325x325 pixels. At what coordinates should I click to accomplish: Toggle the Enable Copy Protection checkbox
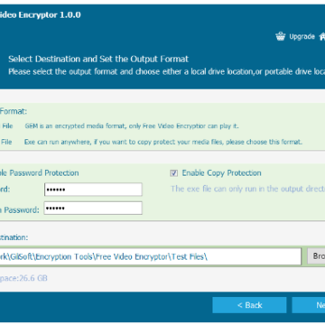pyautogui.click(x=173, y=173)
